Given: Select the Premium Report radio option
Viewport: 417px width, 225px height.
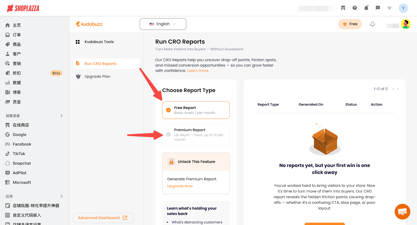Looking at the screenshot, I should 169,135.
